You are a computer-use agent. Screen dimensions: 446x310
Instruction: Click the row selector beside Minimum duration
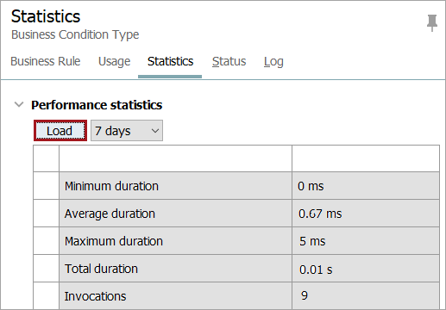coord(47,186)
